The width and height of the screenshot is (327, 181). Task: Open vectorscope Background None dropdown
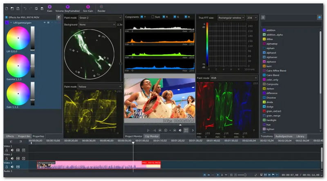tap(97, 25)
